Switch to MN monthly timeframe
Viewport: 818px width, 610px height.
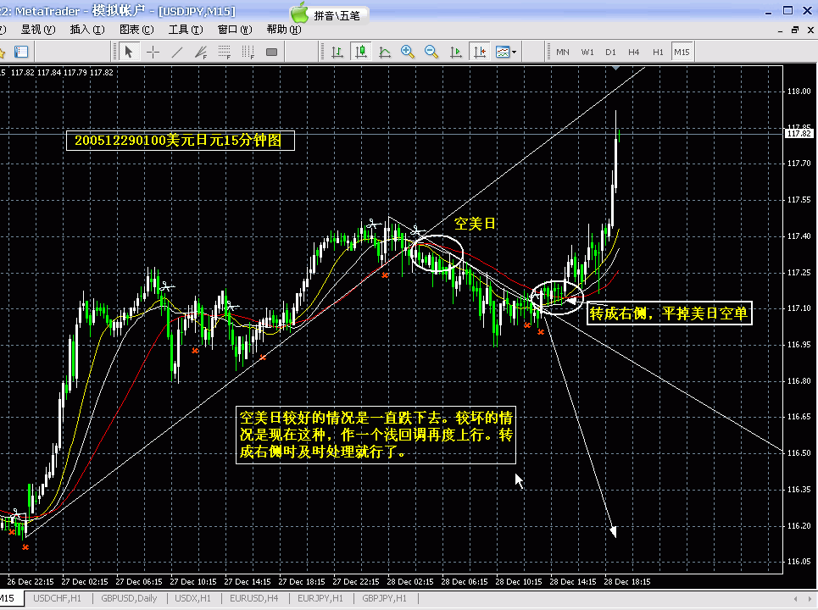coord(562,52)
